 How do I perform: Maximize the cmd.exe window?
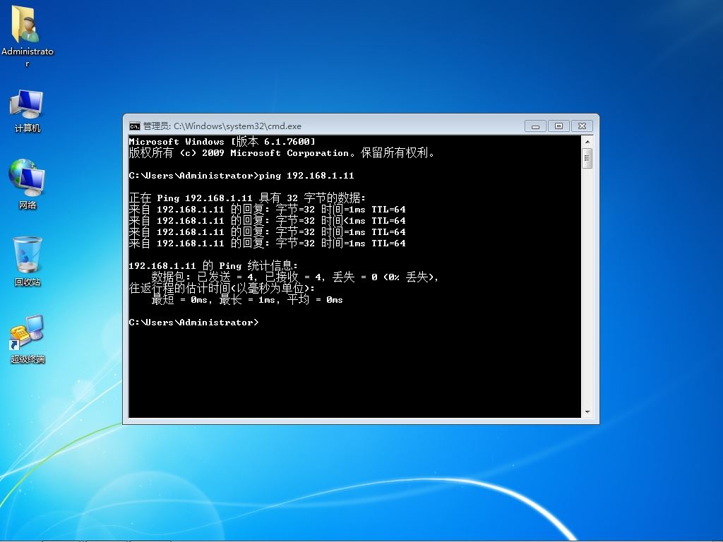tap(559, 126)
